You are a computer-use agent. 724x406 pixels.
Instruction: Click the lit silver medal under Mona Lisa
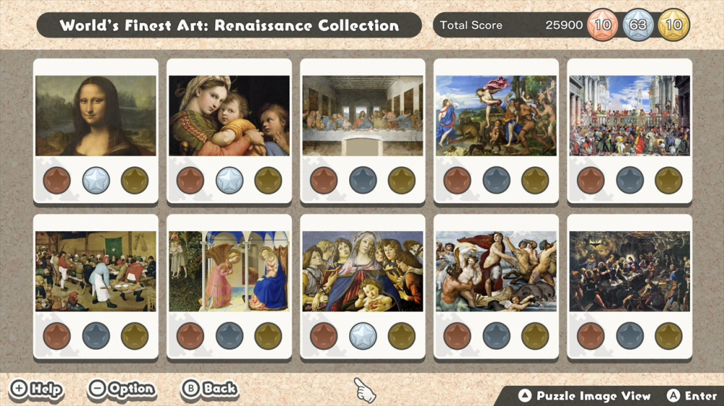pyautogui.click(x=96, y=180)
